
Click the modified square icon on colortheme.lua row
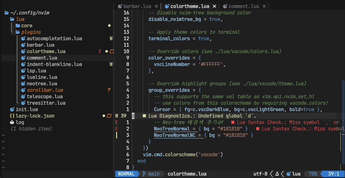[112, 52]
